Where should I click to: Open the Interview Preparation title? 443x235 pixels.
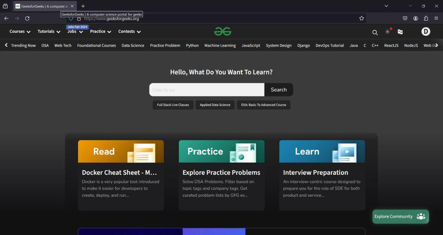315,173
